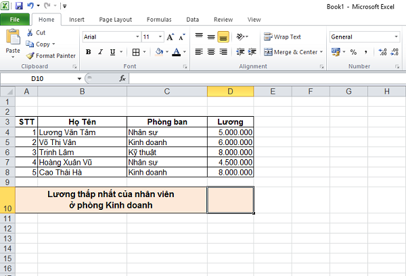This screenshot has width=406, height=276.
Task: Click the Borders icon
Action: pyautogui.click(x=136, y=52)
